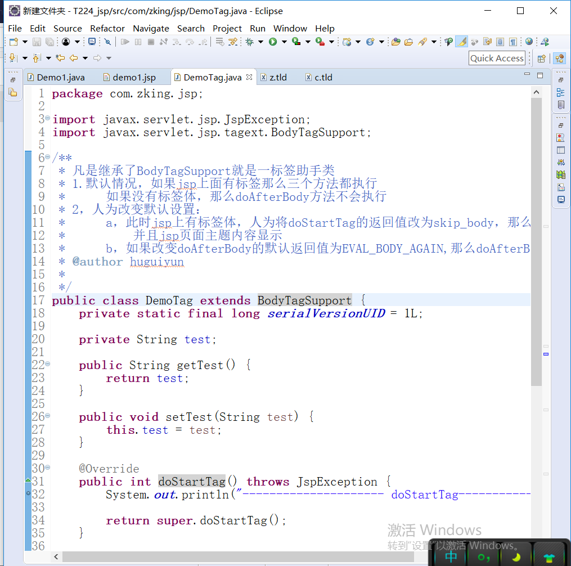The height and width of the screenshot is (566, 571).
Task: Minimize the editor area
Action: click(x=527, y=74)
